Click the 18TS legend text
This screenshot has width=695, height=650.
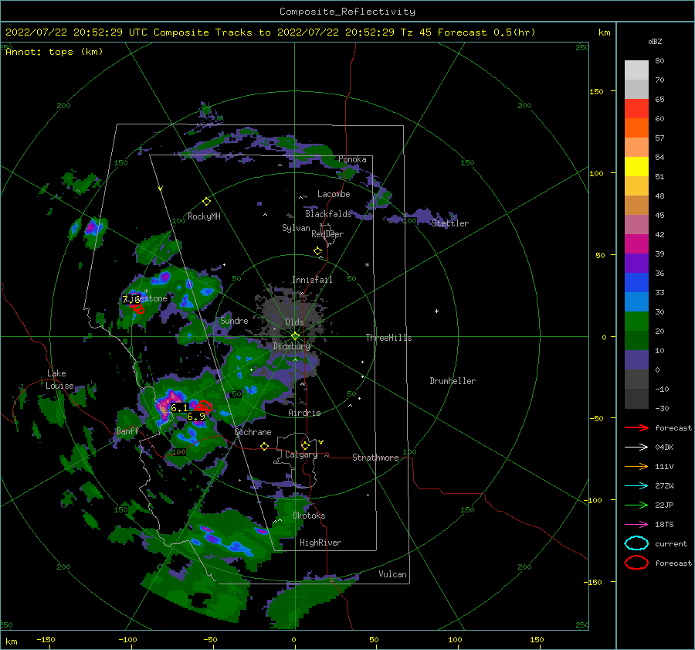(664, 525)
